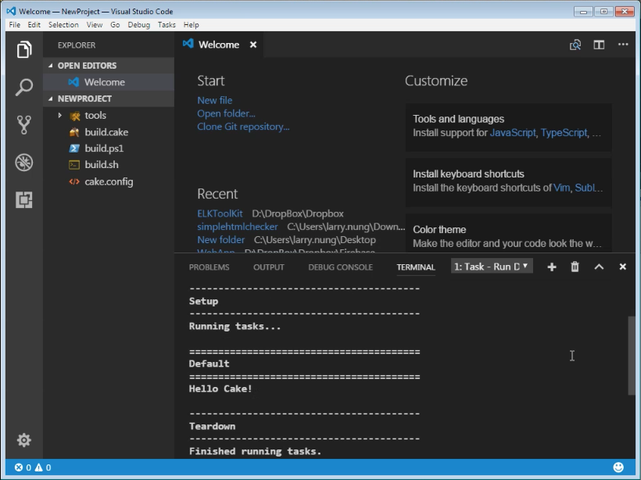
Task: Click the New file link
Action: (x=215, y=100)
